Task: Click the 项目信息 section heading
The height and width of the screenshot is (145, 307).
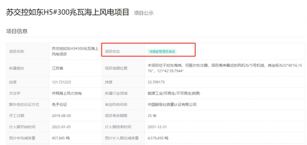Action: (x=17, y=31)
